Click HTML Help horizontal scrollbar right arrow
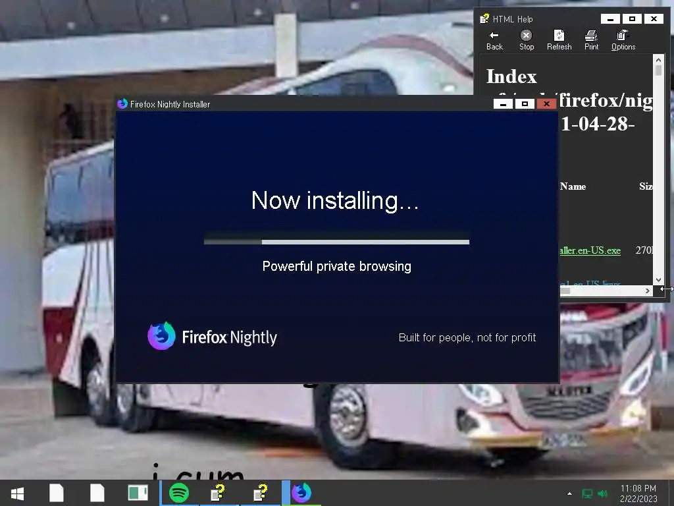Image resolution: width=674 pixels, height=506 pixels. (x=648, y=291)
